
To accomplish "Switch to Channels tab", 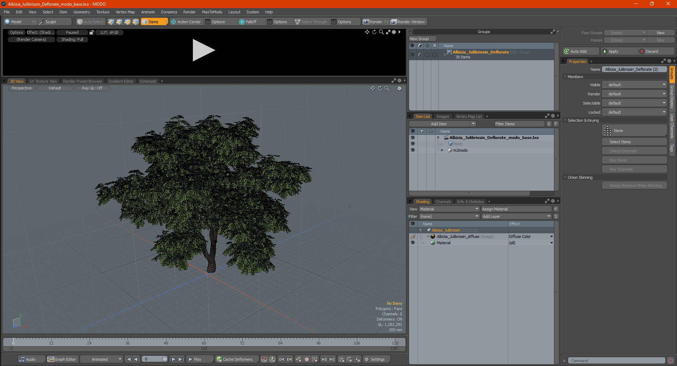I will (x=443, y=202).
